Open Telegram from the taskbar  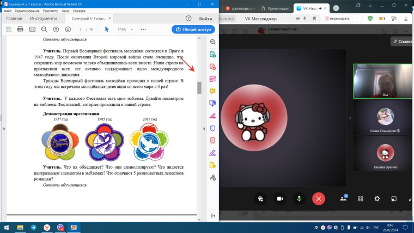tap(34, 228)
